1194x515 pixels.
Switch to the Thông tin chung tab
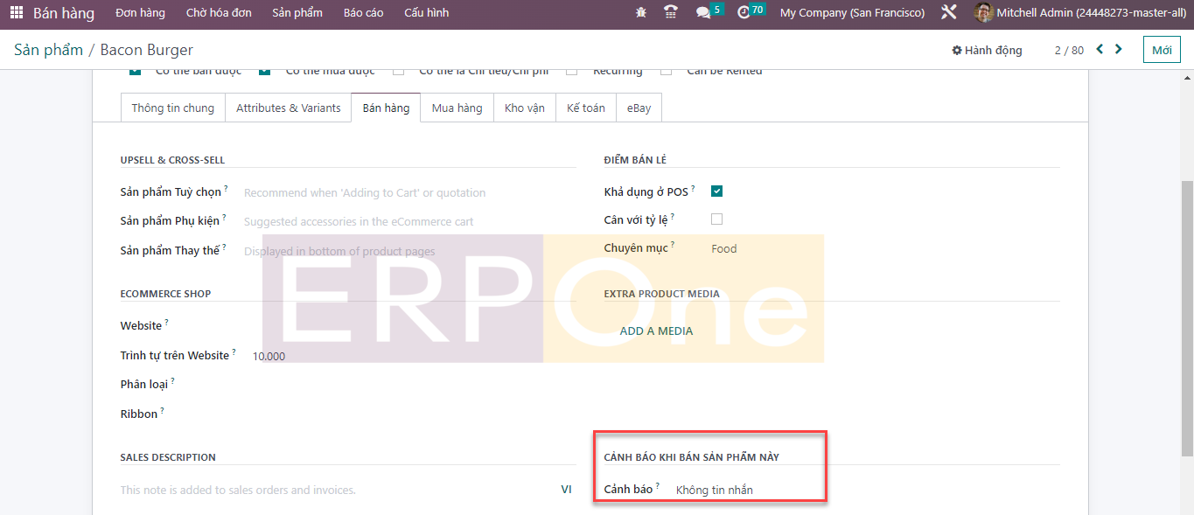172,108
